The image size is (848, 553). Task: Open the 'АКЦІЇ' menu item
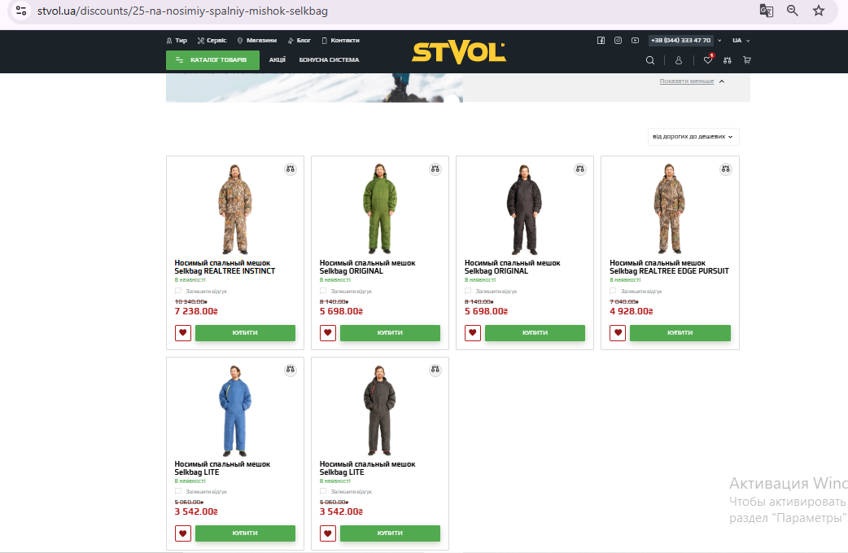coord(278,60)
